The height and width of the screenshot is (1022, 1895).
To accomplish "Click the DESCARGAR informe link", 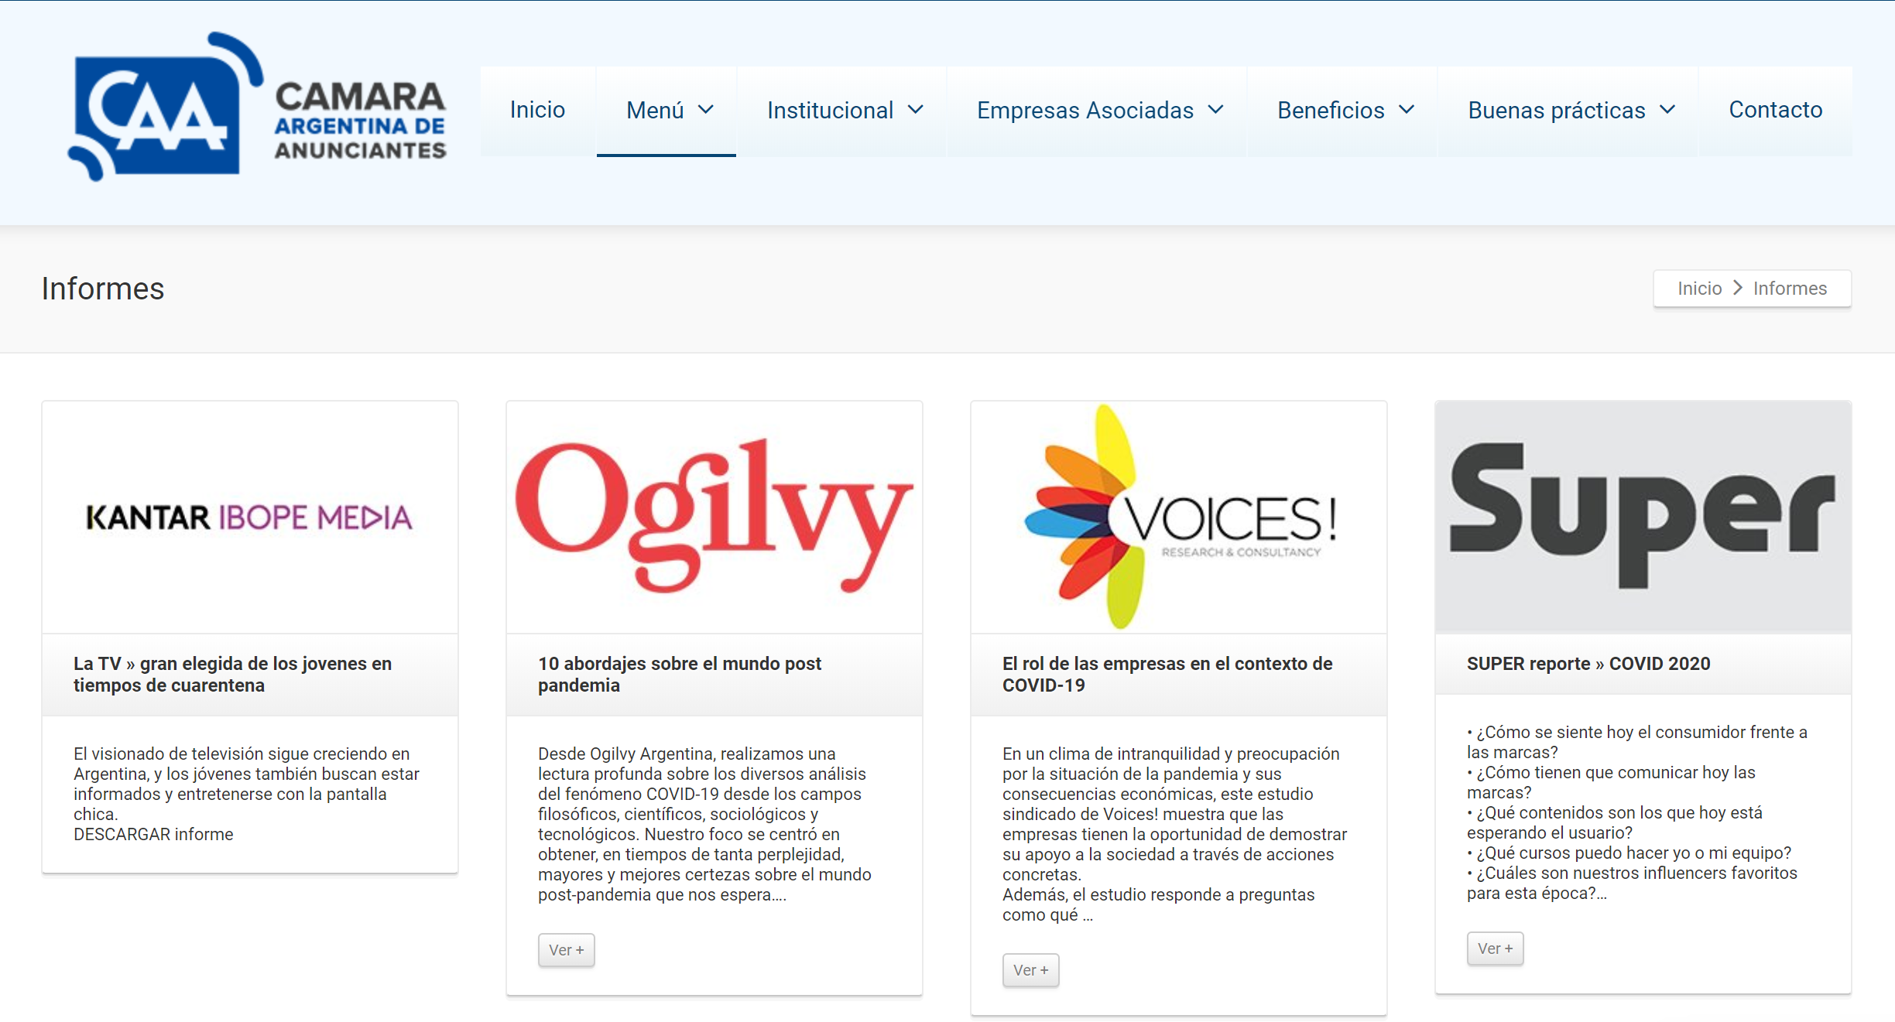I will point(153,834).
